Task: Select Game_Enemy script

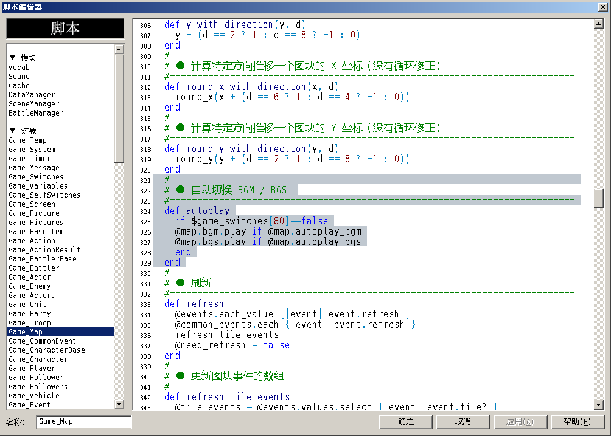Action: coord(30,286)
